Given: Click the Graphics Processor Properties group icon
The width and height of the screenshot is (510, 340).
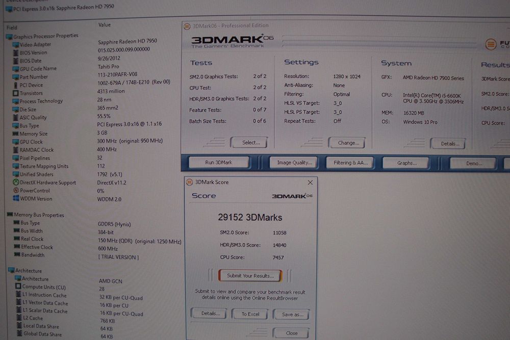Looking at the screenshot, I should coord(9,37).
